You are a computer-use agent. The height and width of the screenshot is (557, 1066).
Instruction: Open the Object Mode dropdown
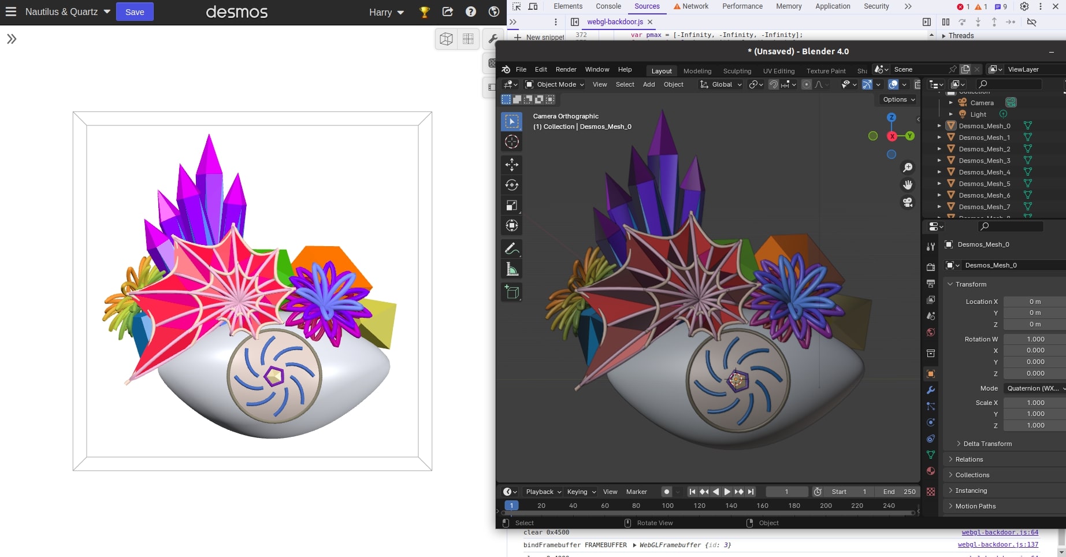click(555, 84)
